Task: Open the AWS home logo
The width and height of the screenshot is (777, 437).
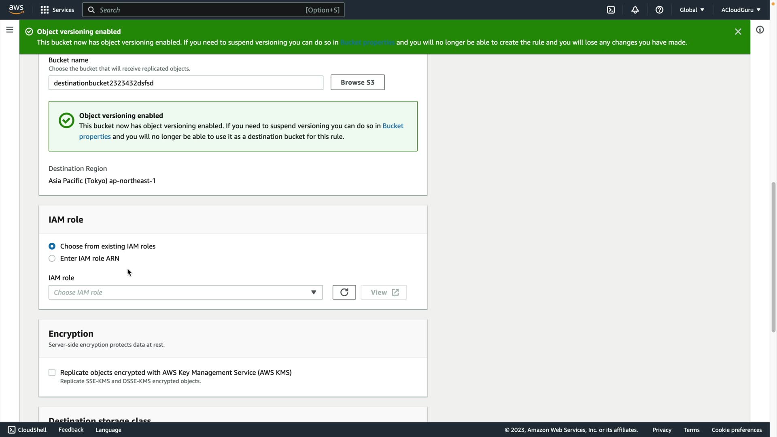Action: click(16, 10)
